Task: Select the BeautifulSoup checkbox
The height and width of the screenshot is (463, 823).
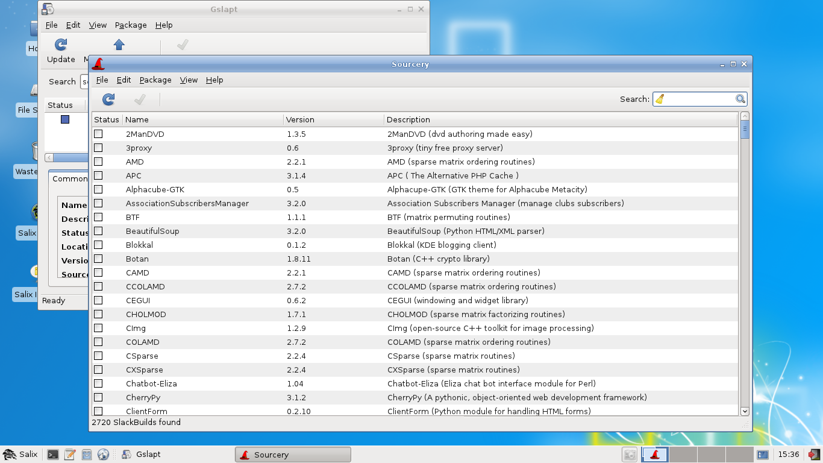Action: 98,231
